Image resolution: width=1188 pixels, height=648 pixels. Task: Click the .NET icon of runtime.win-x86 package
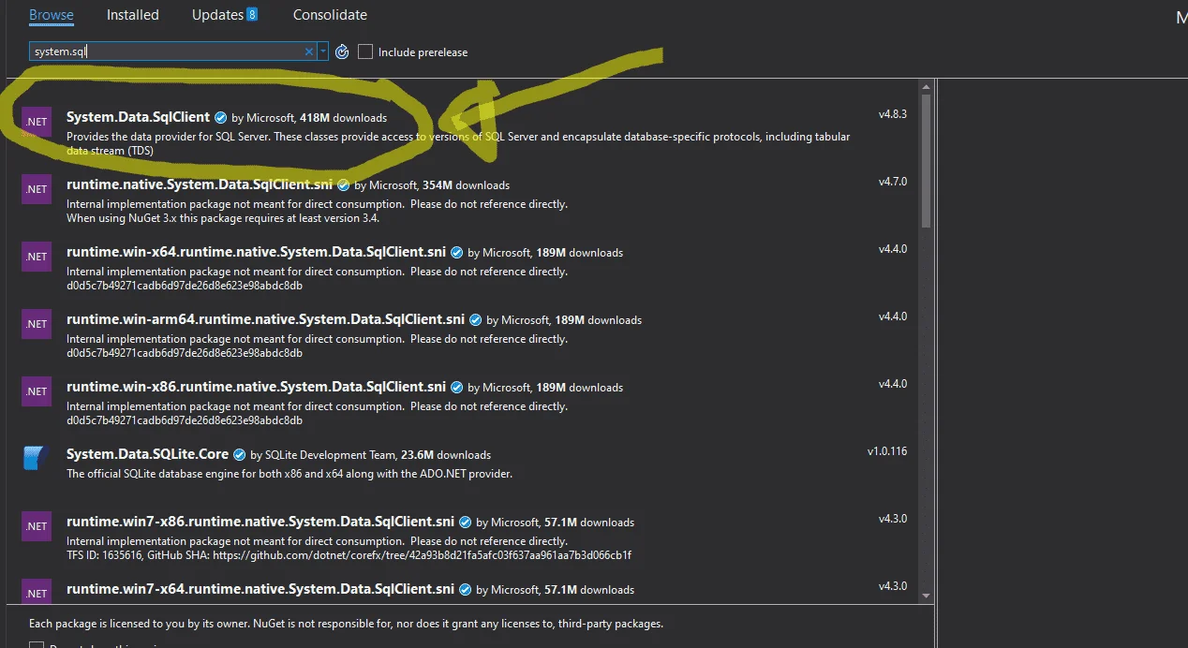click(37, 391)
